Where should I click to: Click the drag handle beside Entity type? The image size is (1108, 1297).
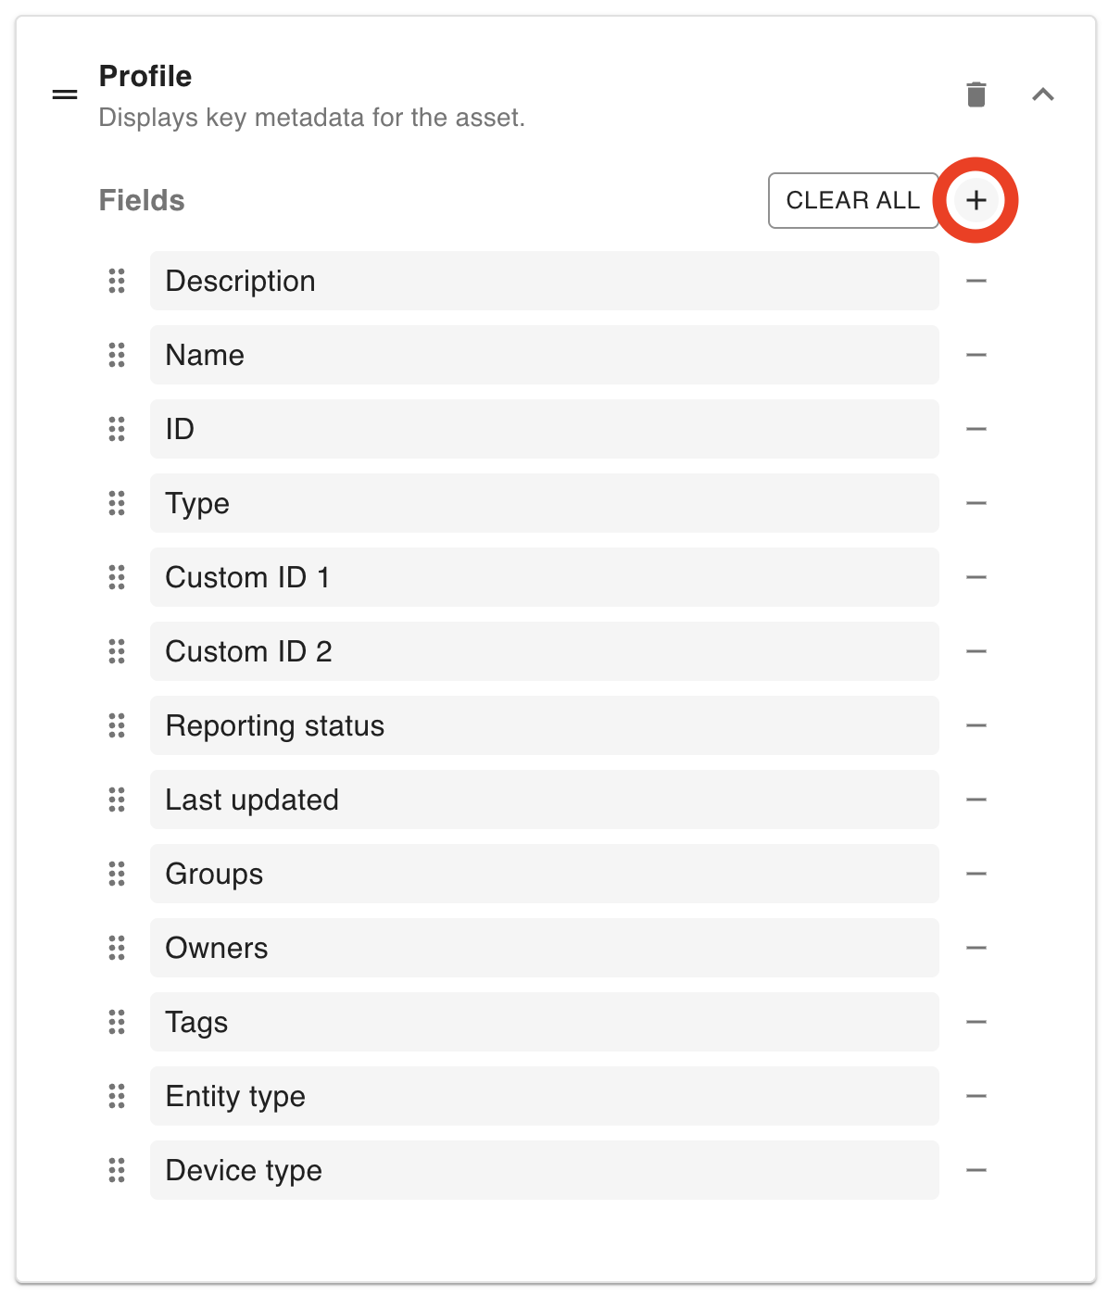point(117,1096)
